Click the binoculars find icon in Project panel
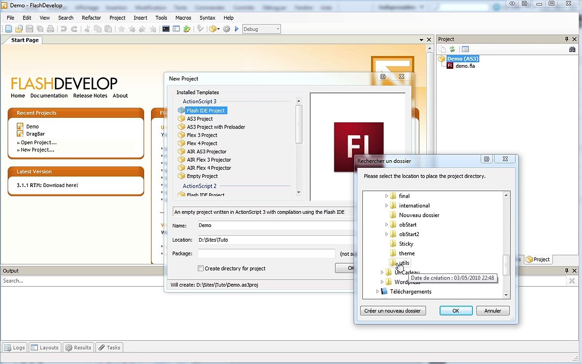The width and height of the screenshot is (582, 364). click(x=572, y=49)
